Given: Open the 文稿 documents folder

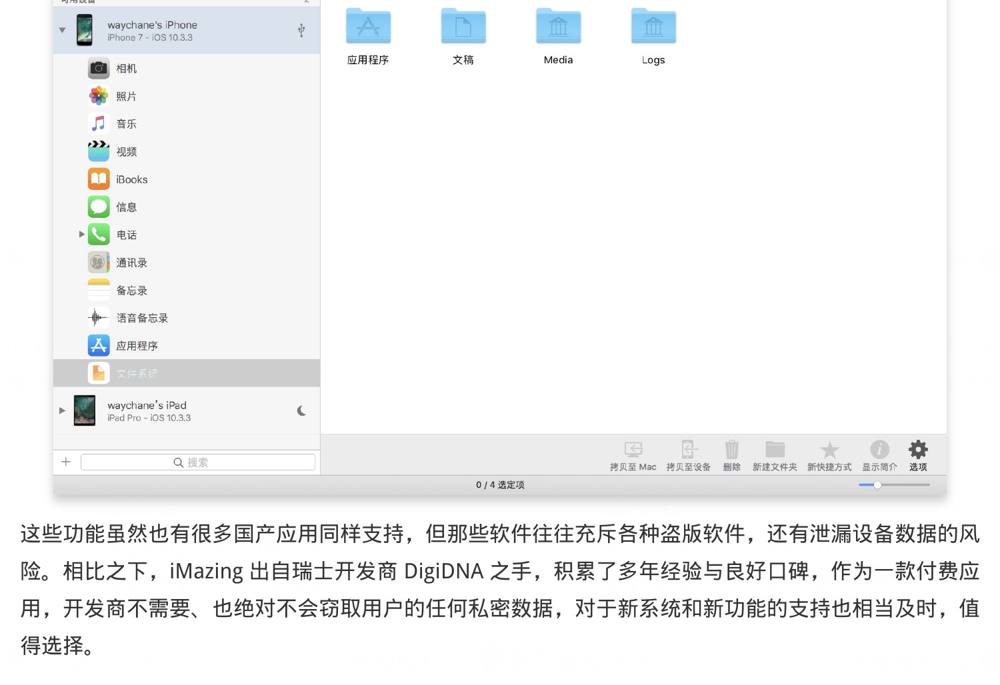Looking at the screenshot, I should click(x=463, y=27).
